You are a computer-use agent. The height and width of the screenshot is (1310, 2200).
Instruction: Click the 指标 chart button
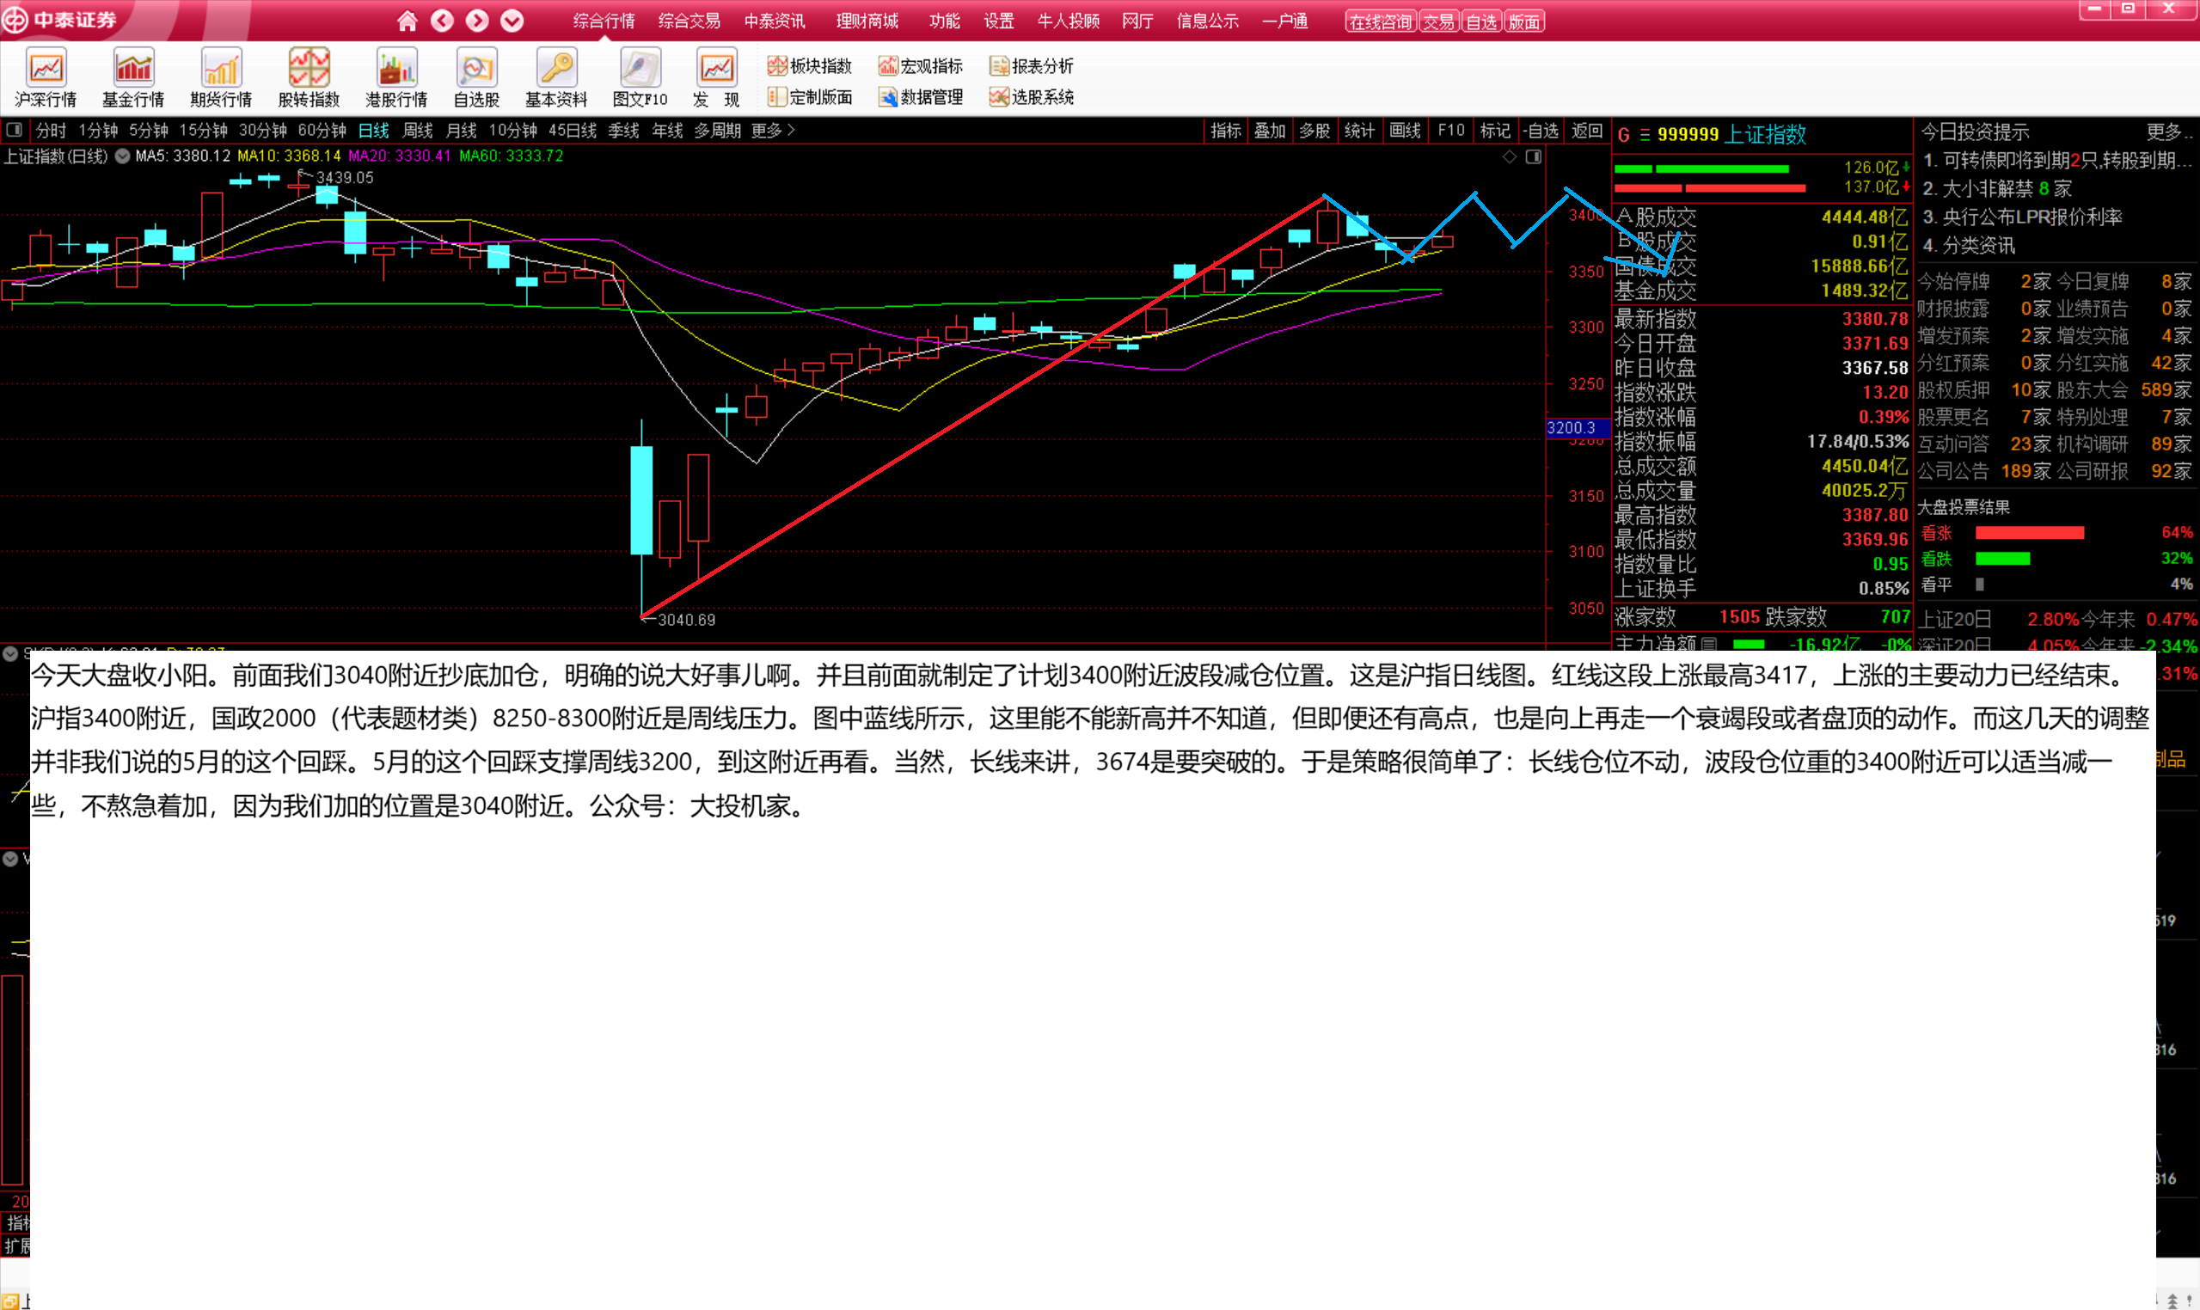coord(1225,130)
